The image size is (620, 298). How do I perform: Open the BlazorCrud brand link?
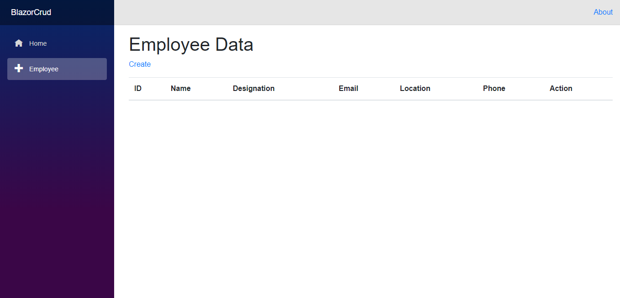tap(31, 12)
